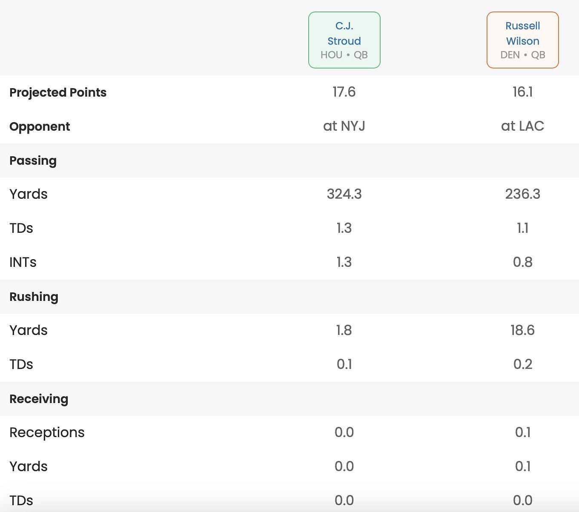Select Wilson receiving yards value 0.1

point(522,466)
